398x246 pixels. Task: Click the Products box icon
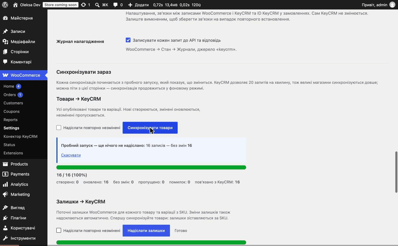[5, 164]
